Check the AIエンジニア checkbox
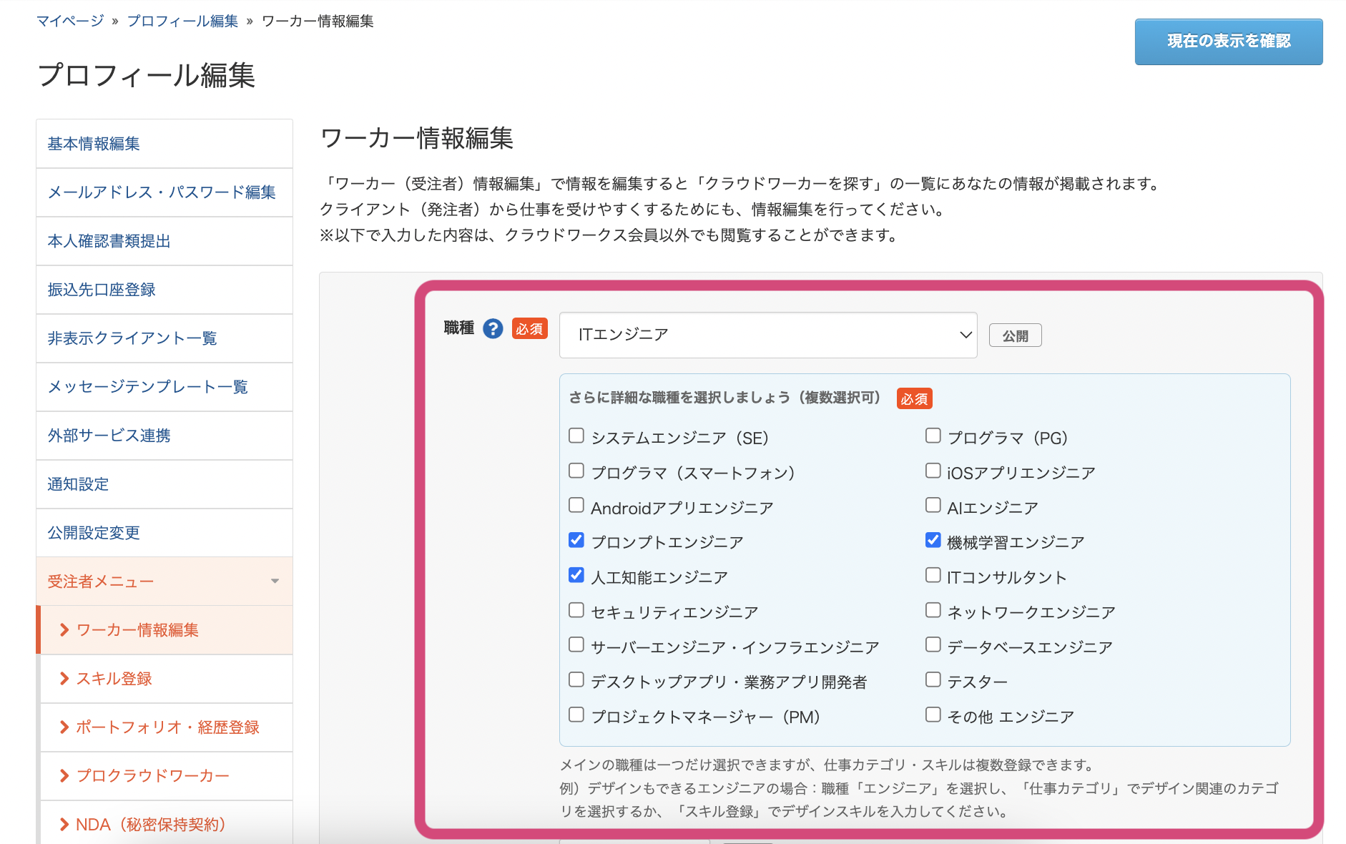 coord(933,506)
